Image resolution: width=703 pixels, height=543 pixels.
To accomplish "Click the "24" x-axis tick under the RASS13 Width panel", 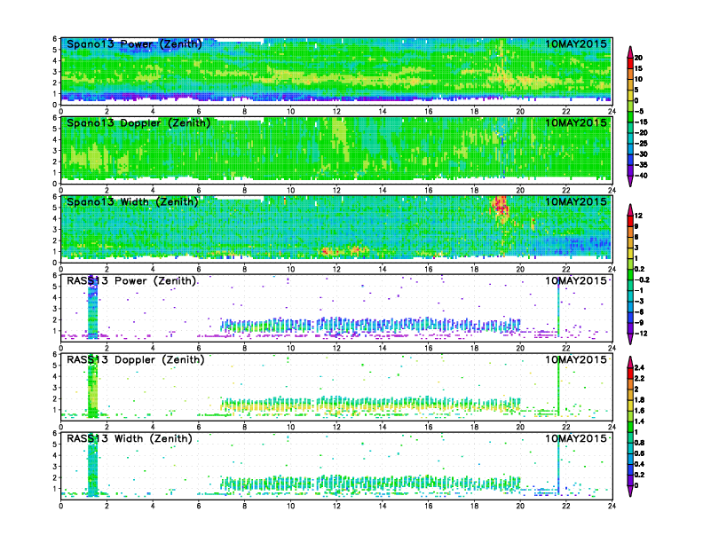I will point(612,506).
